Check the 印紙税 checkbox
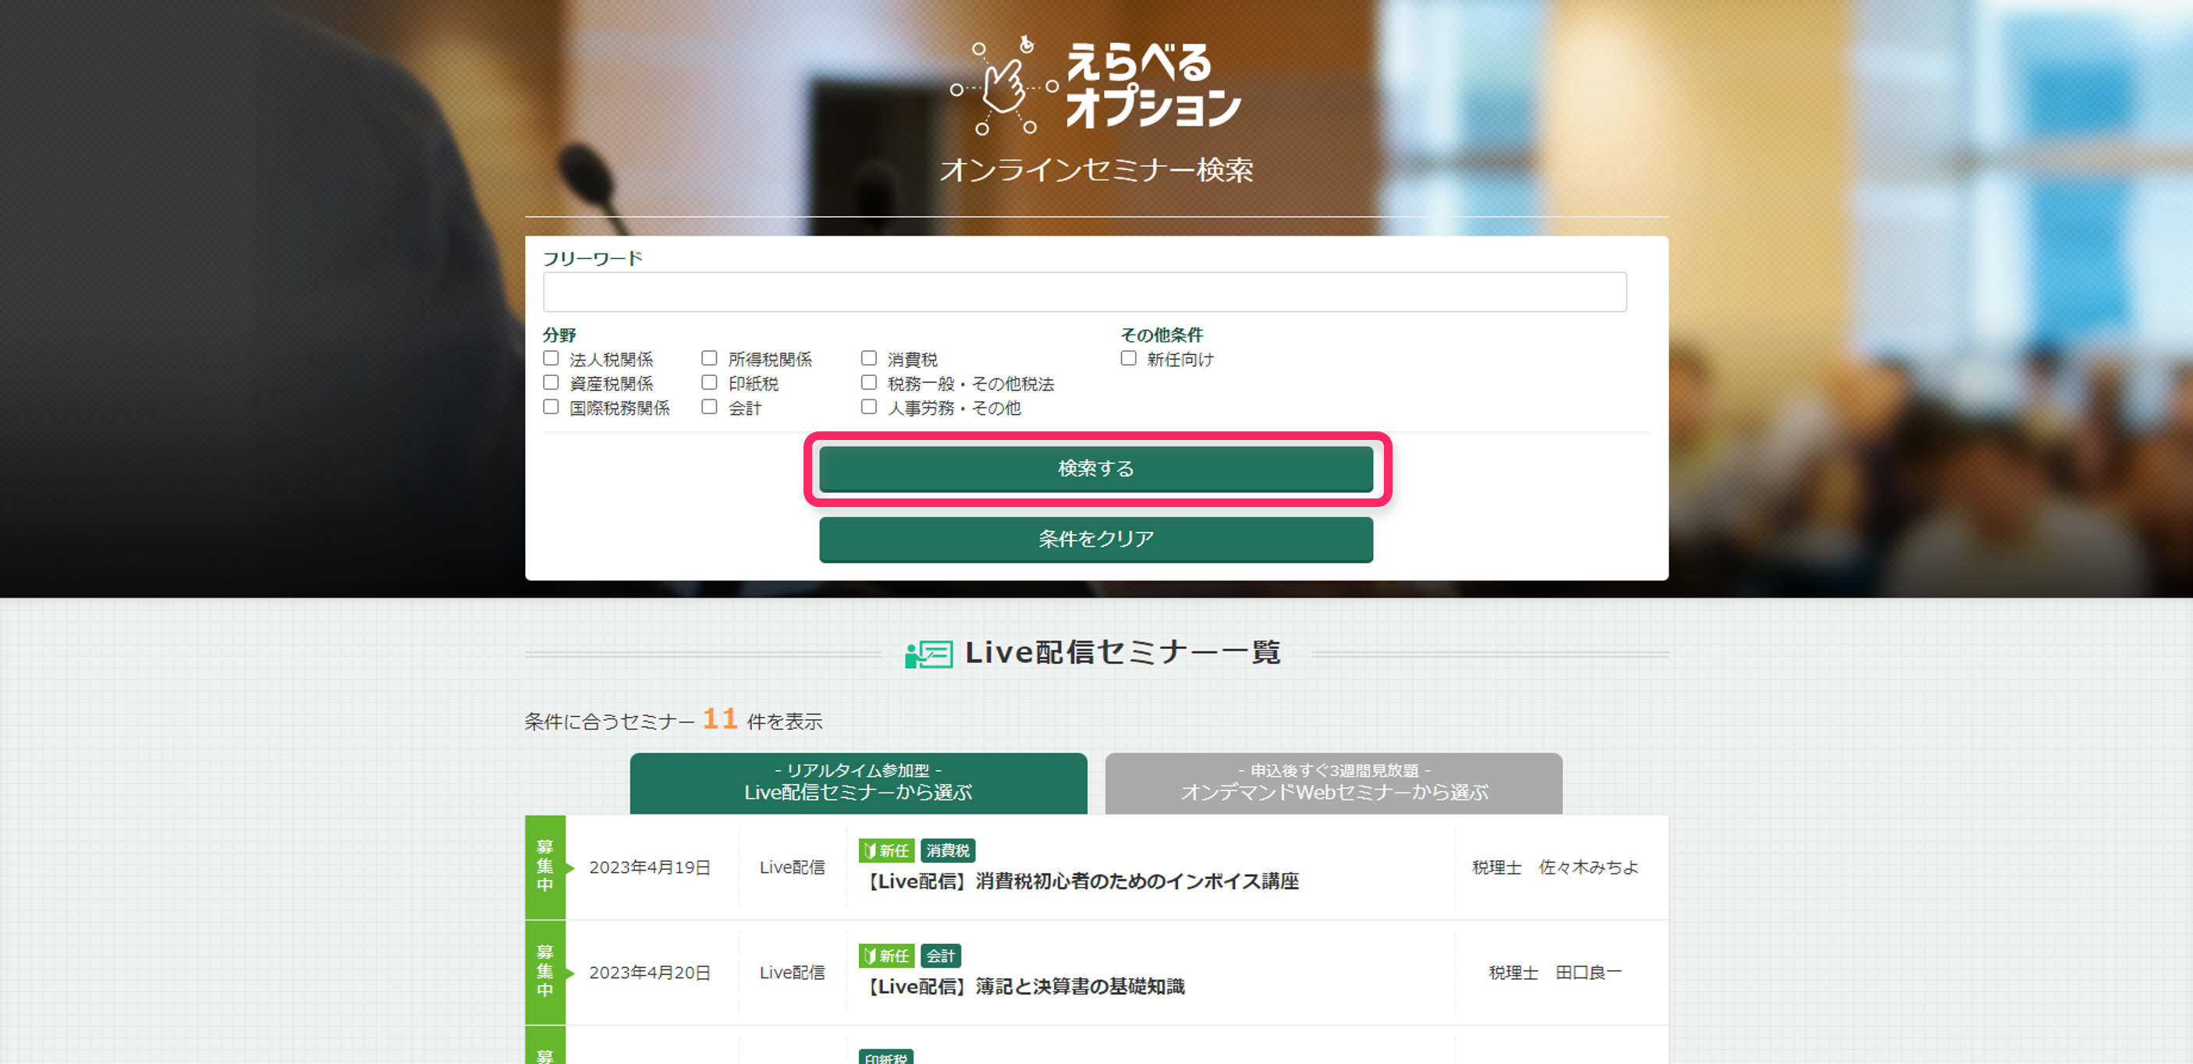The height and width of the screenshot is (1064, 2193). [x=709, y=383]
